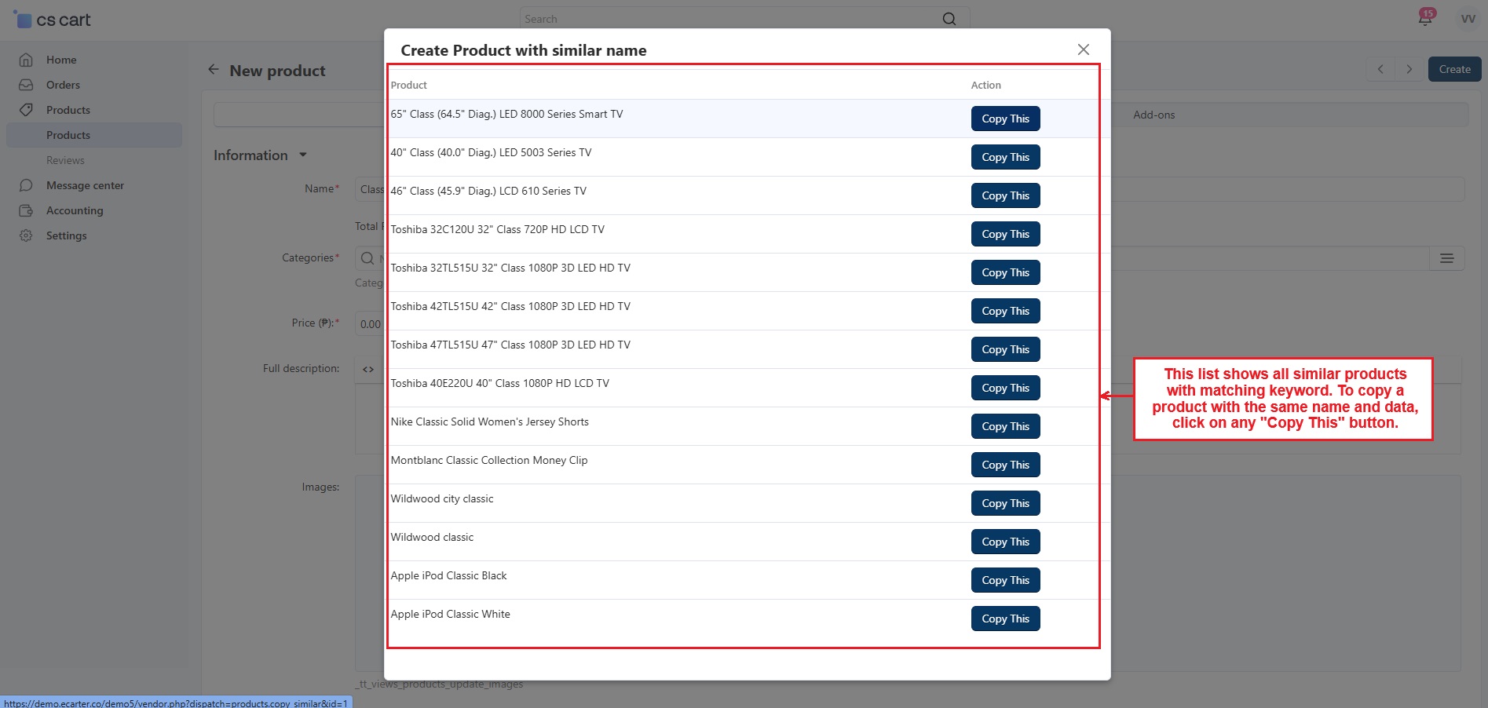Open Settings from the sidebar
Viewport: 1488px width, 708px height.
pyautogui.click(x=66, y=235)
